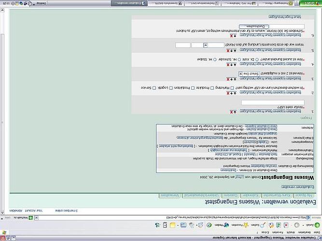Screen dimensions: 322x241
Task: Click the Durchsuchen button
Action: 254,27
